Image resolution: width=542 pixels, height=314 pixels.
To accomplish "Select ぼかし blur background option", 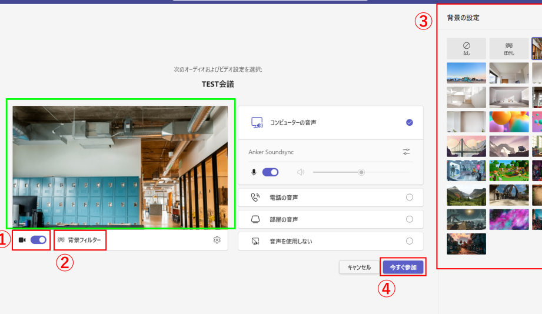I will click(x=509, y=48).
